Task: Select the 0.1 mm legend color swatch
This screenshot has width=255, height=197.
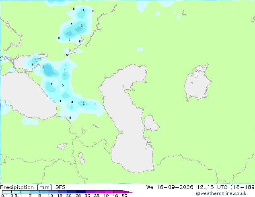Action: click(x=7, y=192)
